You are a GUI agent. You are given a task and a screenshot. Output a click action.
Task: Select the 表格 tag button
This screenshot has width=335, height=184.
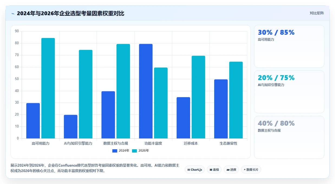tap(214, 170)
